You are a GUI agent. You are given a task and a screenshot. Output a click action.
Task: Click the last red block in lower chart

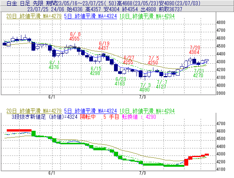pyautogui.click(x=207, y=155)
